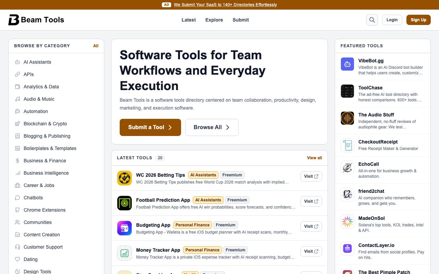Open the VibeBot.gg featured title
439x274 pixels.
pyautogui.click(x=371, y=61)
